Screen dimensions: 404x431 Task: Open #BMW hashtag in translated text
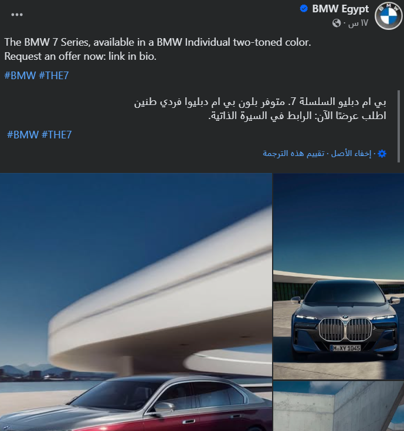click(x=23, y=135)
